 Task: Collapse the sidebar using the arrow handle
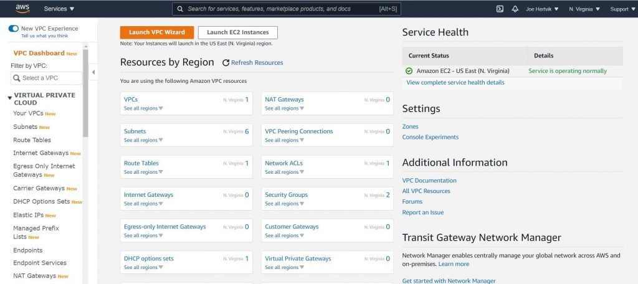(x=93, y=72)
